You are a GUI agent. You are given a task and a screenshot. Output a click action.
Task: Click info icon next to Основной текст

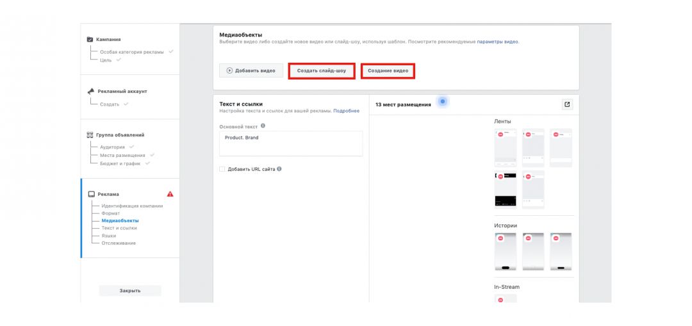point(263,126)
